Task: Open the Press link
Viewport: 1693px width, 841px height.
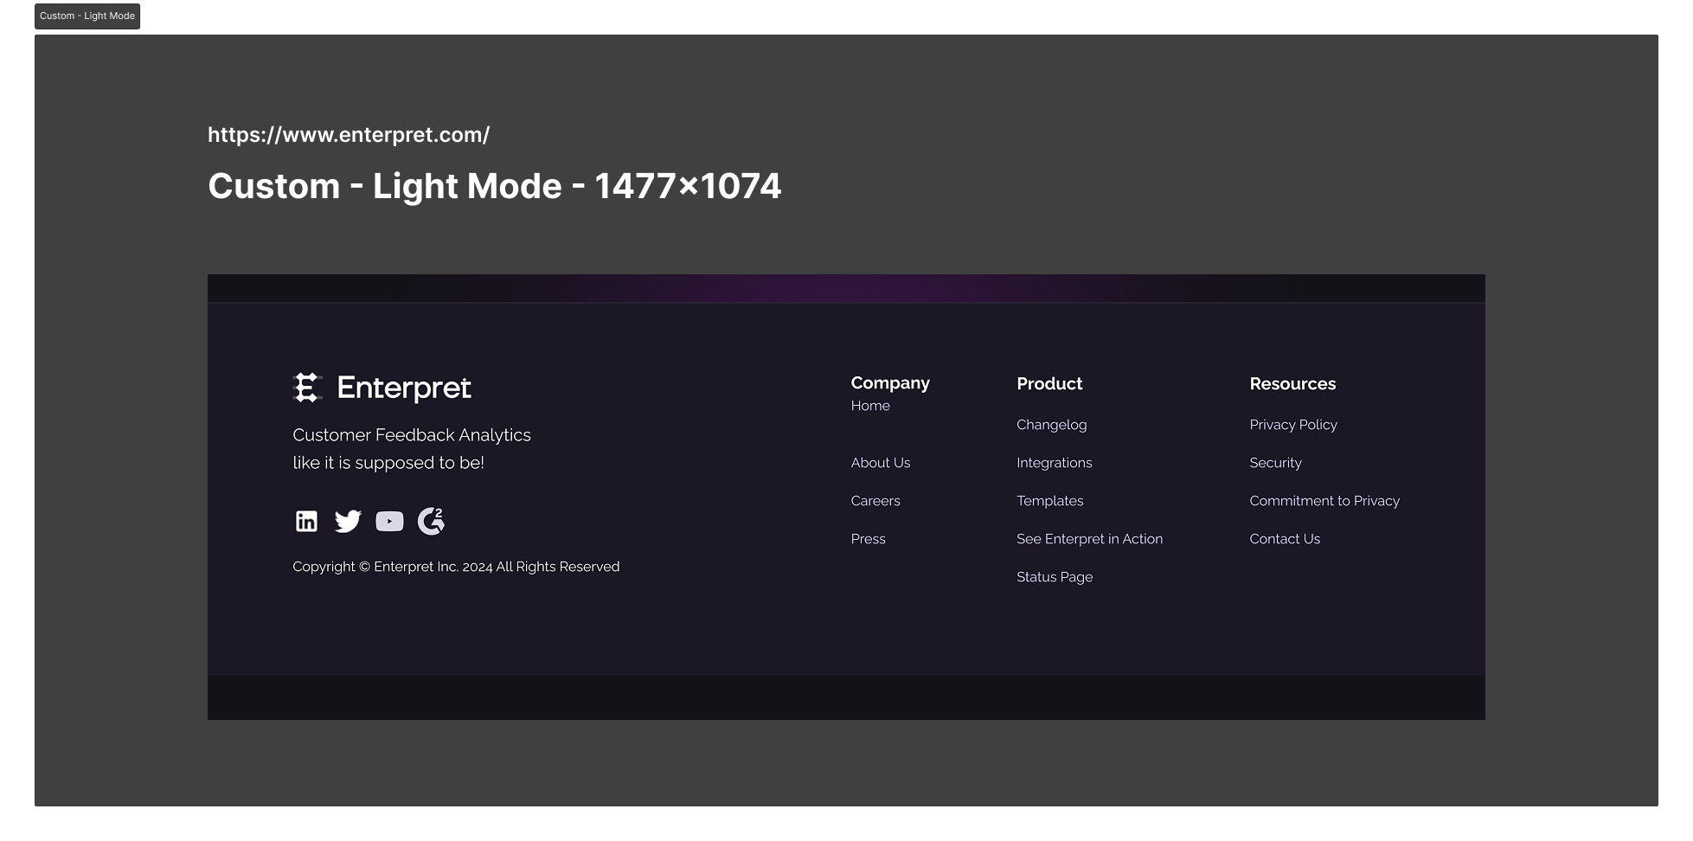Action: [868, 539]
